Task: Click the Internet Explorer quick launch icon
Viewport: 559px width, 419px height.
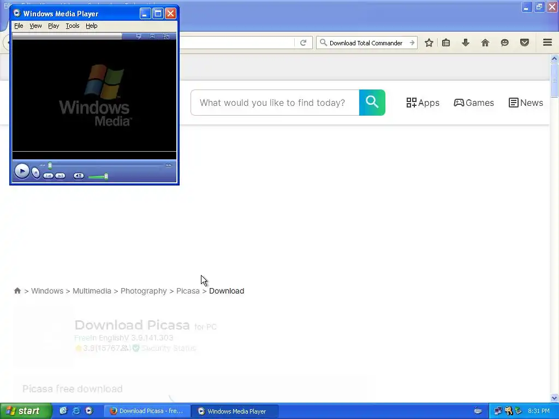Action: click(76, 411)
